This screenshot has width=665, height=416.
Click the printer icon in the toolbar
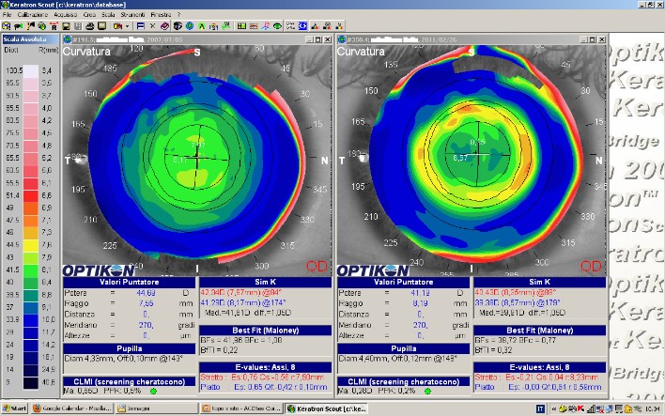pos(91,26)
